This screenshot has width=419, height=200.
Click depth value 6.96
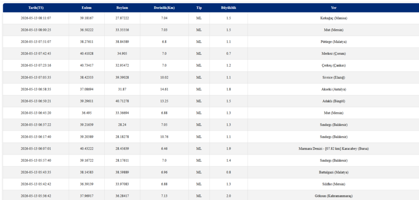coord(164,172)
